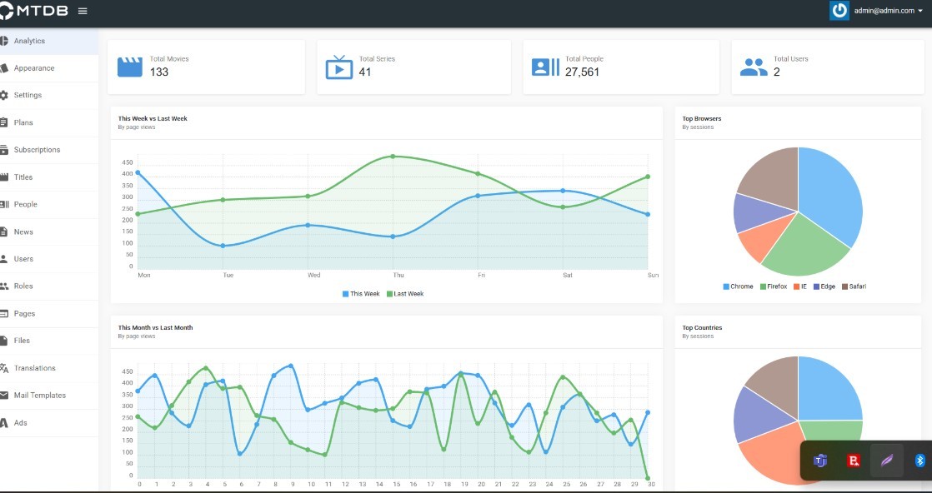This screenshot has width=932, height=493.
Task: Click the Ads label in sidebar
Action: click(x=20, y=423)
